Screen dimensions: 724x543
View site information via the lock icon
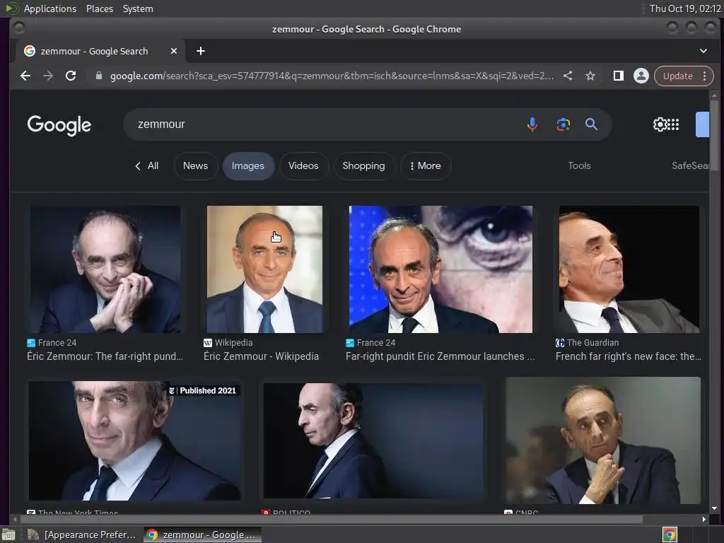pyautogui.click(x=98, y=76)
